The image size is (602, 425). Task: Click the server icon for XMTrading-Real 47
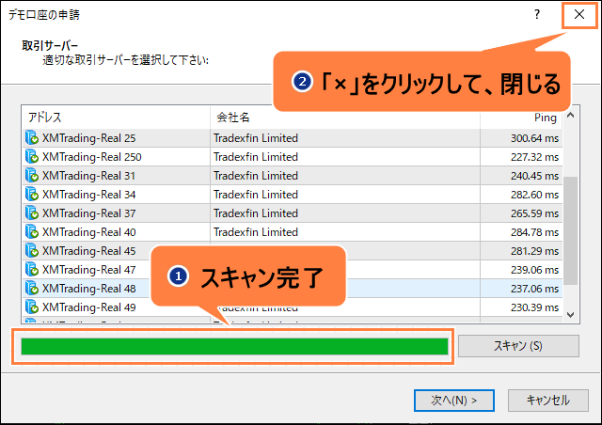tap(31, 270)
